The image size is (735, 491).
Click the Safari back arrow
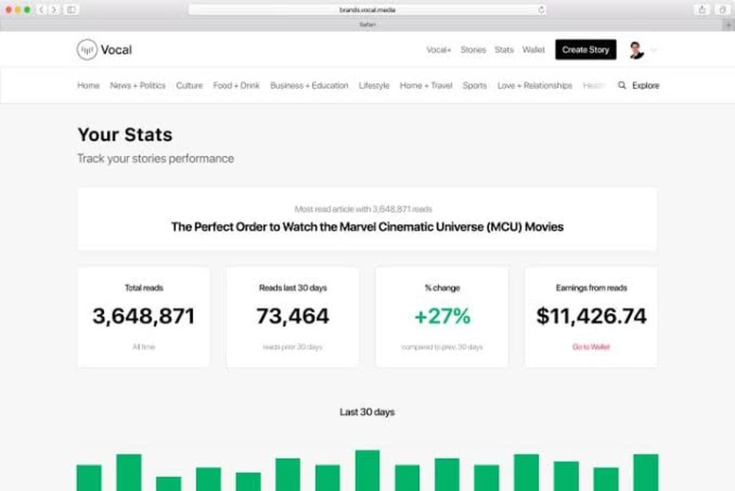pyautogui.click(x=41, y=9)
